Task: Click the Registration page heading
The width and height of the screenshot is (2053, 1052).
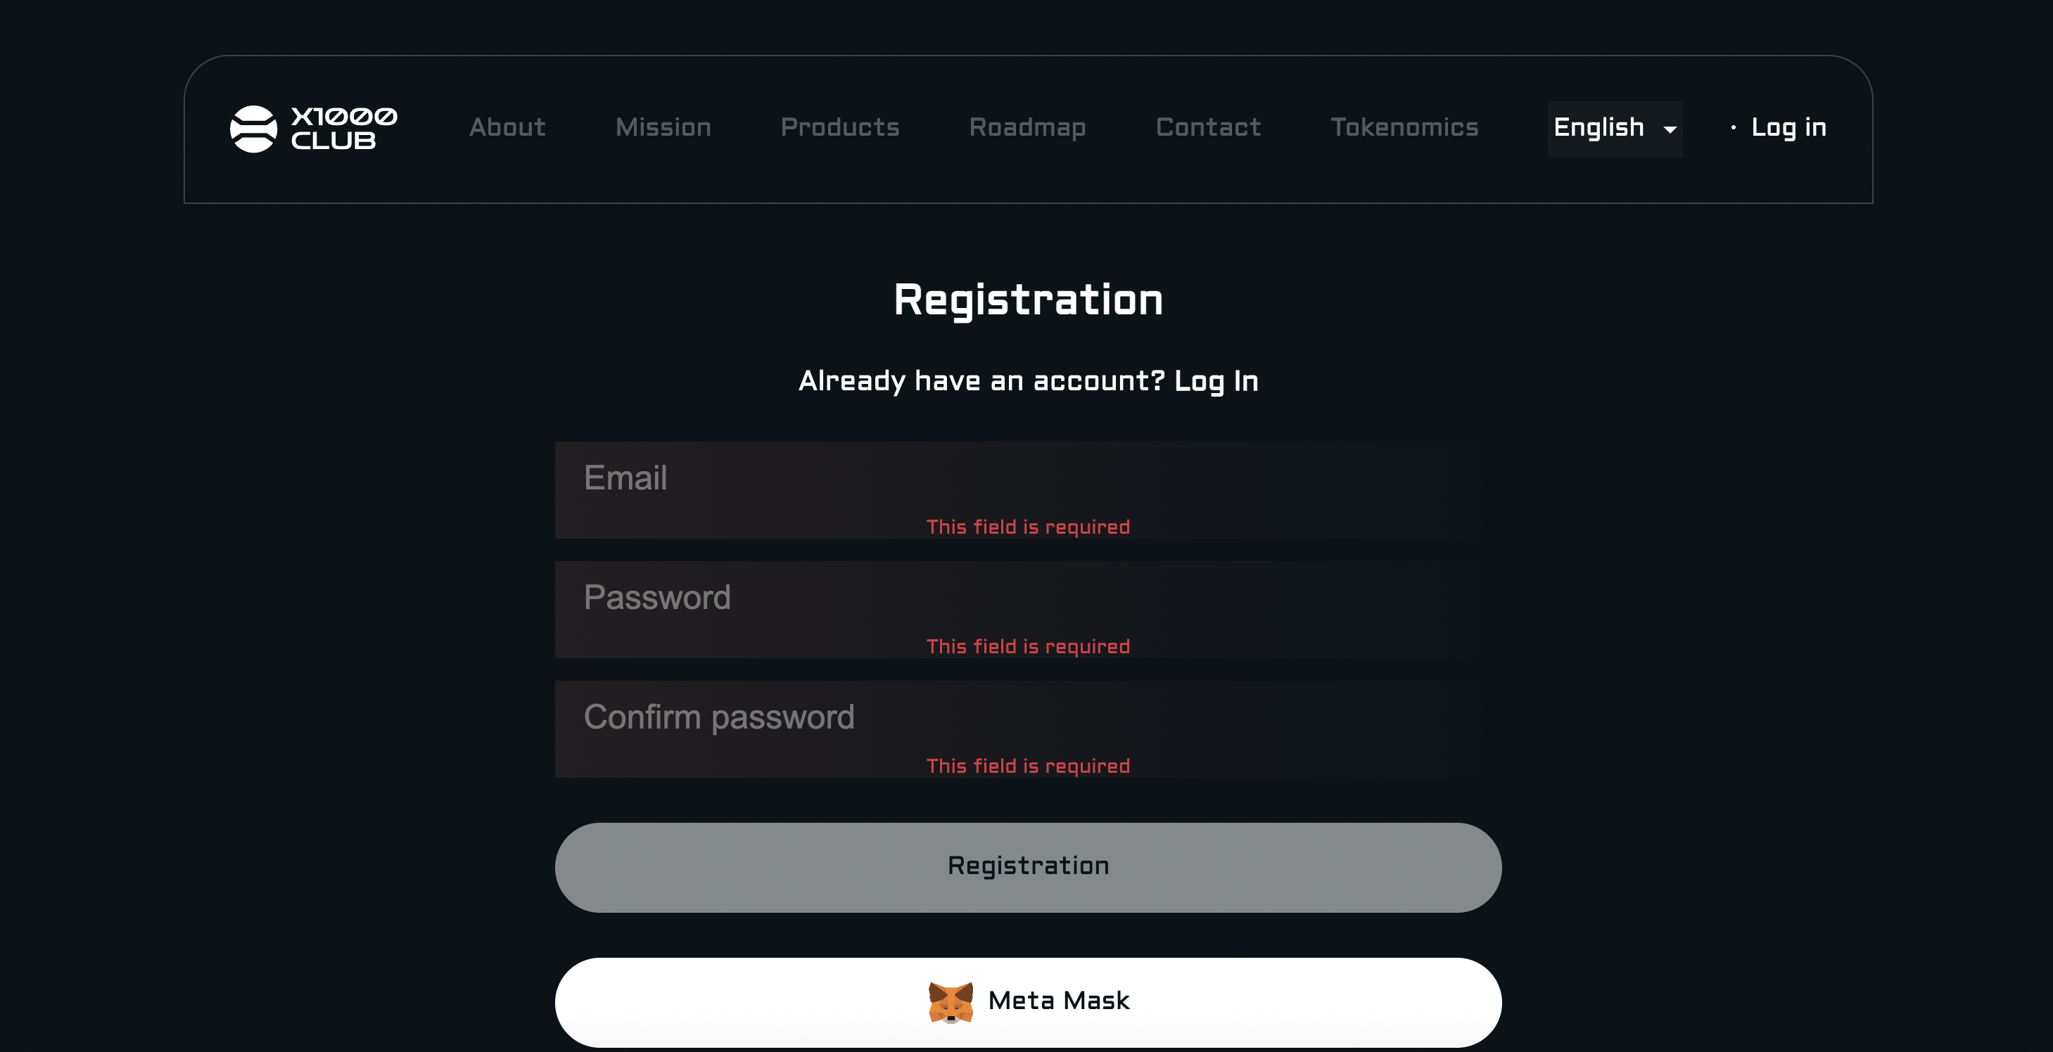Action: tap(1028, 300)
